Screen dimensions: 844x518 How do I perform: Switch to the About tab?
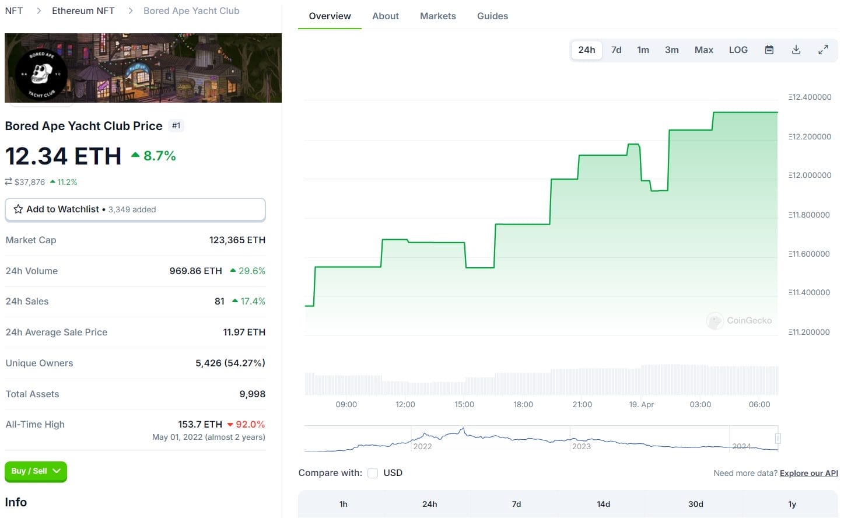(x=385, y=16)
